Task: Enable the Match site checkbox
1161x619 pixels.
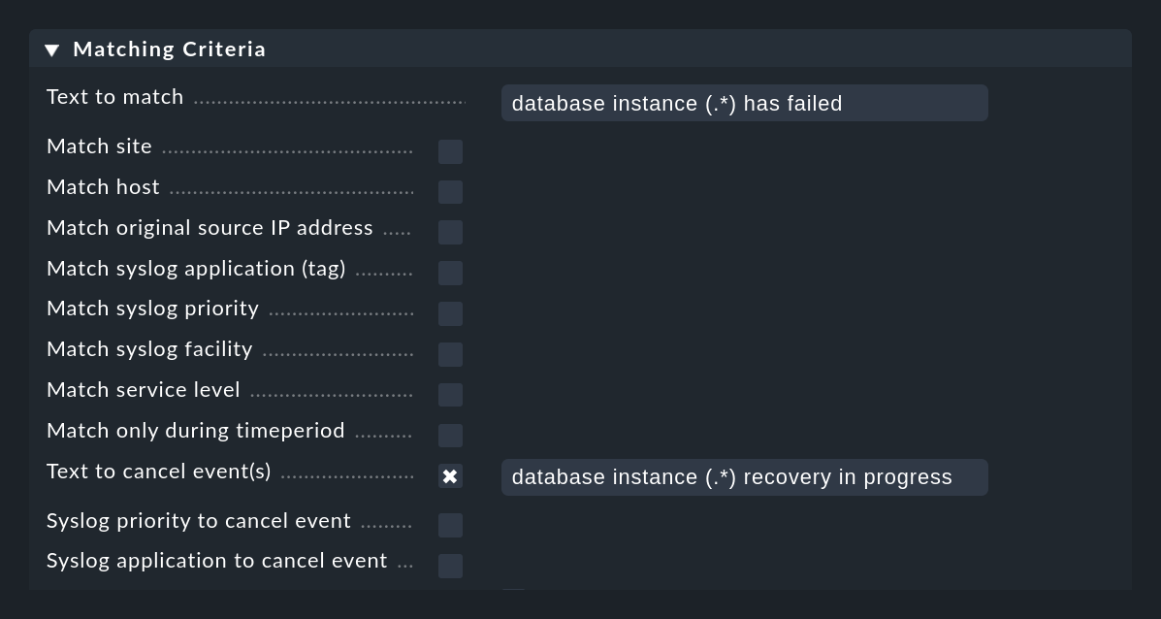Action: click(450, 151)
